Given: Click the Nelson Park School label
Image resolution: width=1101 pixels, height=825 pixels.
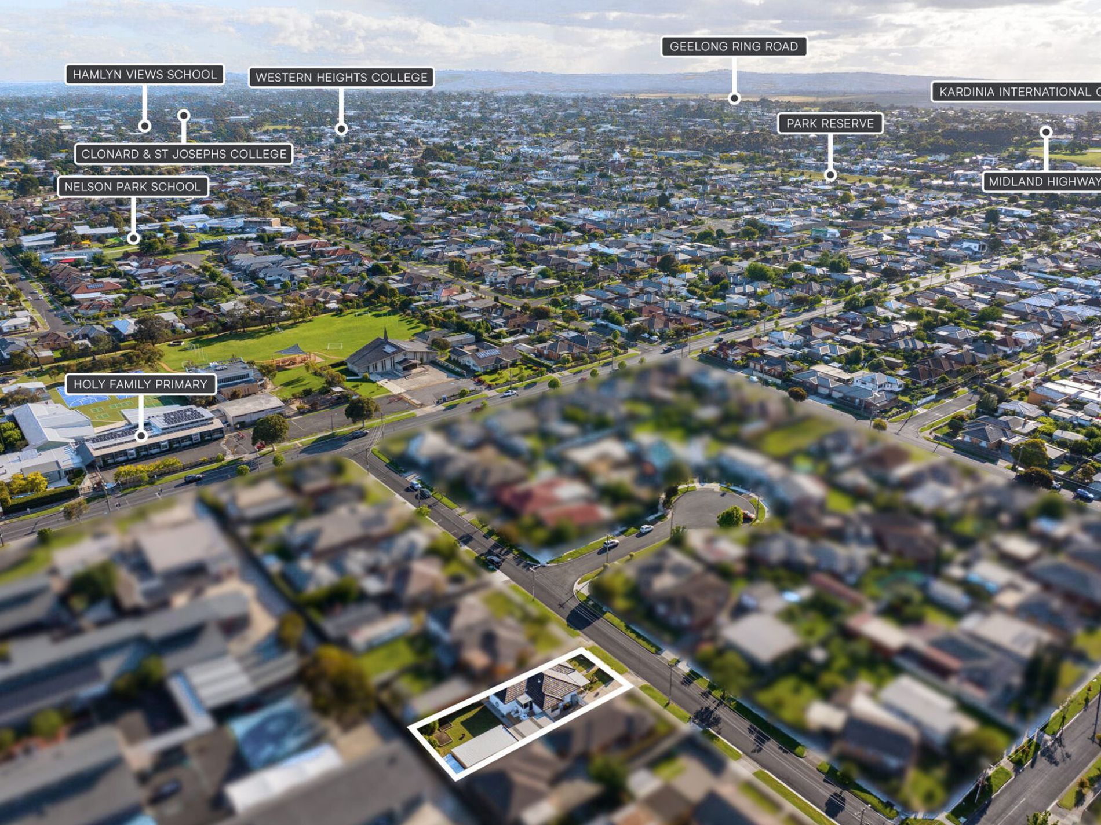Looking at the screenshot, I should click(x=133, y=186).
